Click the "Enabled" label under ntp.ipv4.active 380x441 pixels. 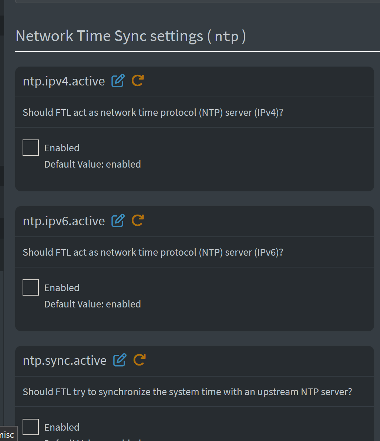[62, 148]
